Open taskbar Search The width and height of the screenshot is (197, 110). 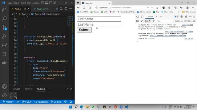76,107
